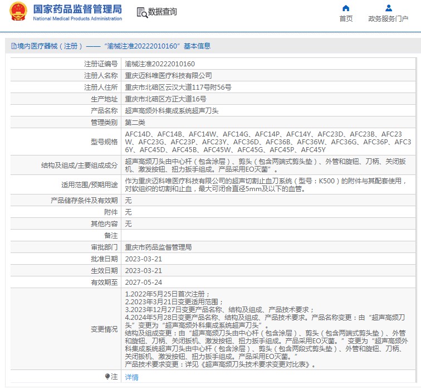Click the 生产地址 label
Viewport: 421px width, 389px height.
click(104, 99)
